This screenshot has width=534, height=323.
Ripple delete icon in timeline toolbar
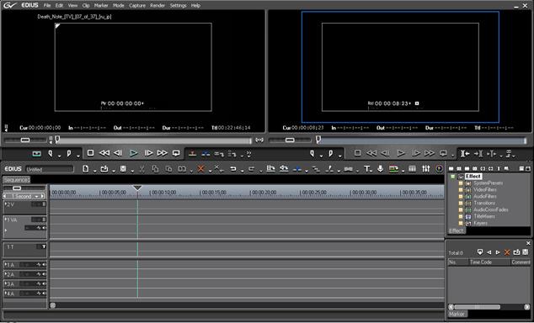(x=219, y=168)
